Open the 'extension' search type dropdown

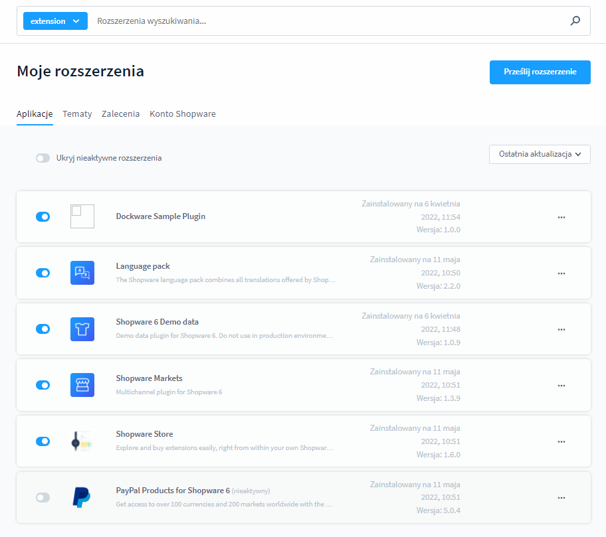point(55,21)
